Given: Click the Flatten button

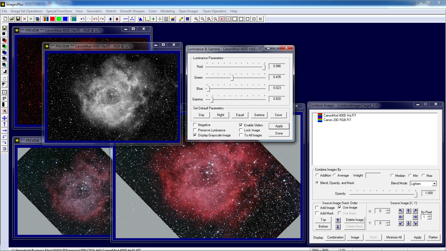Looking at the screenshot, I should [x=433, y=237].
